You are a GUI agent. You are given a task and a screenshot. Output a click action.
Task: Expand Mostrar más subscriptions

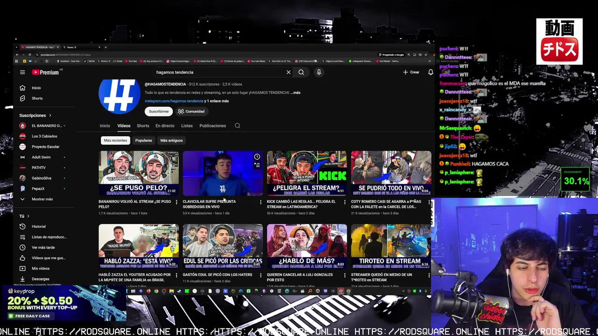pos(37,199)
